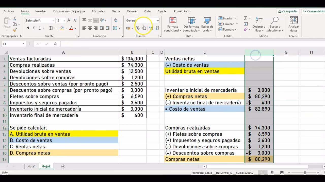325x182 pixels.
Task: Click the increase font size icon
Action: [x=70, y=20]
